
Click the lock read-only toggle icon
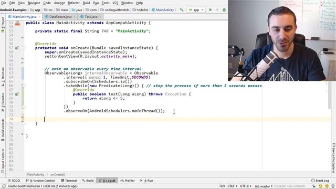click(x=314, y=186)
